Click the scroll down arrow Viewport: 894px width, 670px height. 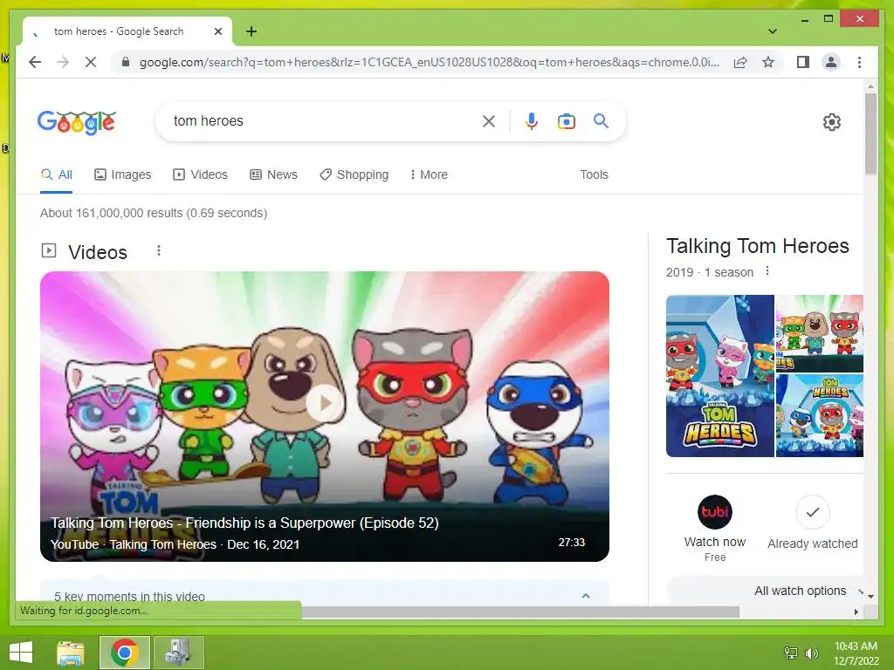click(x=870, y=597)
